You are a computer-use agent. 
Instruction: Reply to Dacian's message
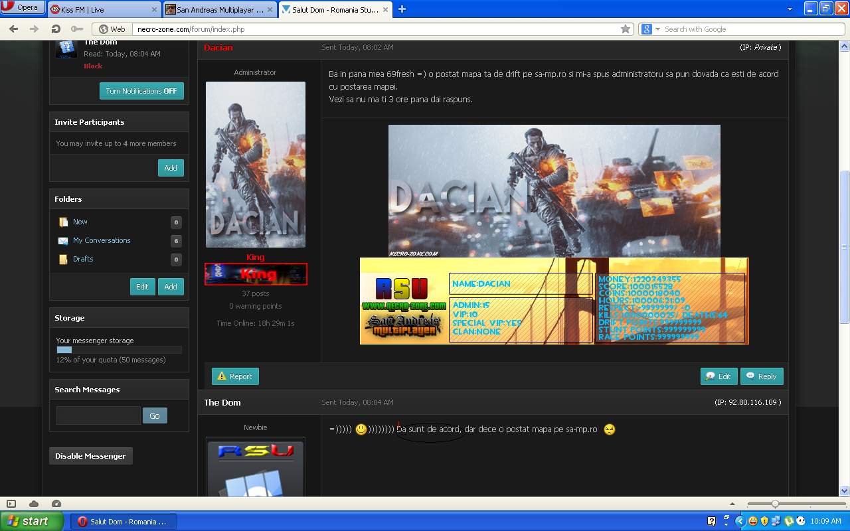tap(762, 376)
